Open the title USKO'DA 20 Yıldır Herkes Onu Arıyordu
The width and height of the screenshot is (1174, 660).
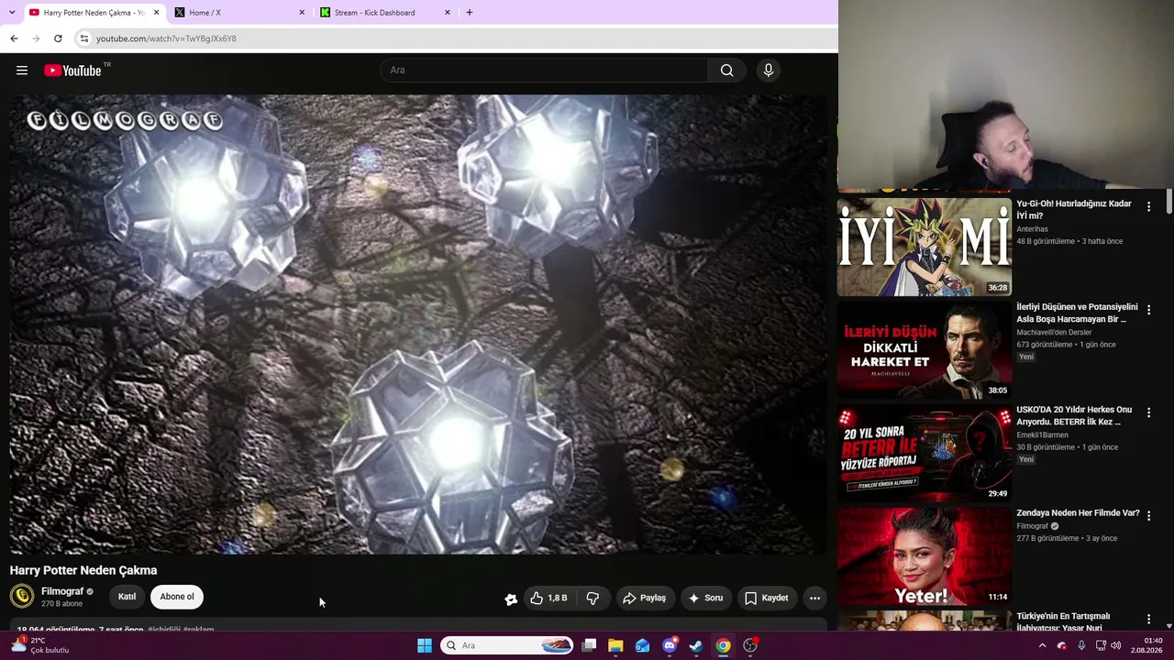(1074, 415)
